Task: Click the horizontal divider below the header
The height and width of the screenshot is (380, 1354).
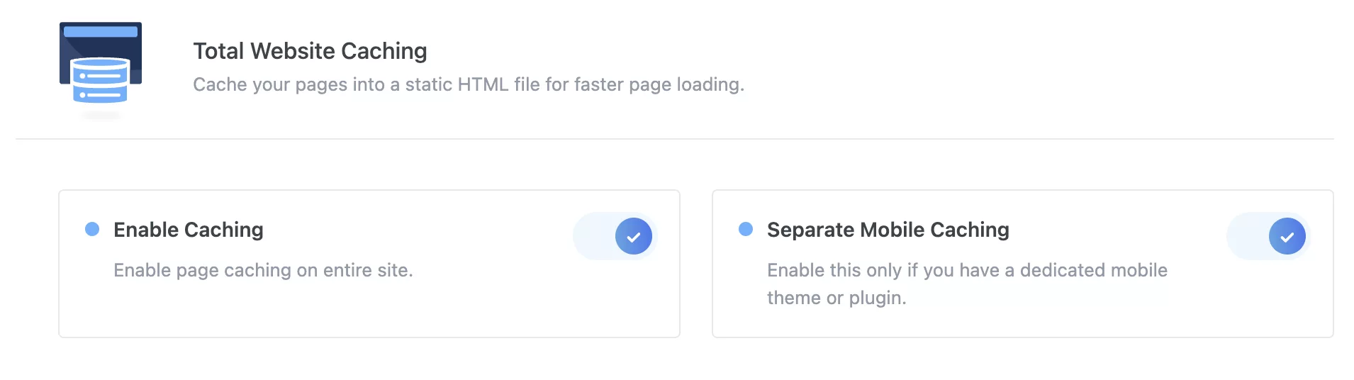Action: [675, 139]
